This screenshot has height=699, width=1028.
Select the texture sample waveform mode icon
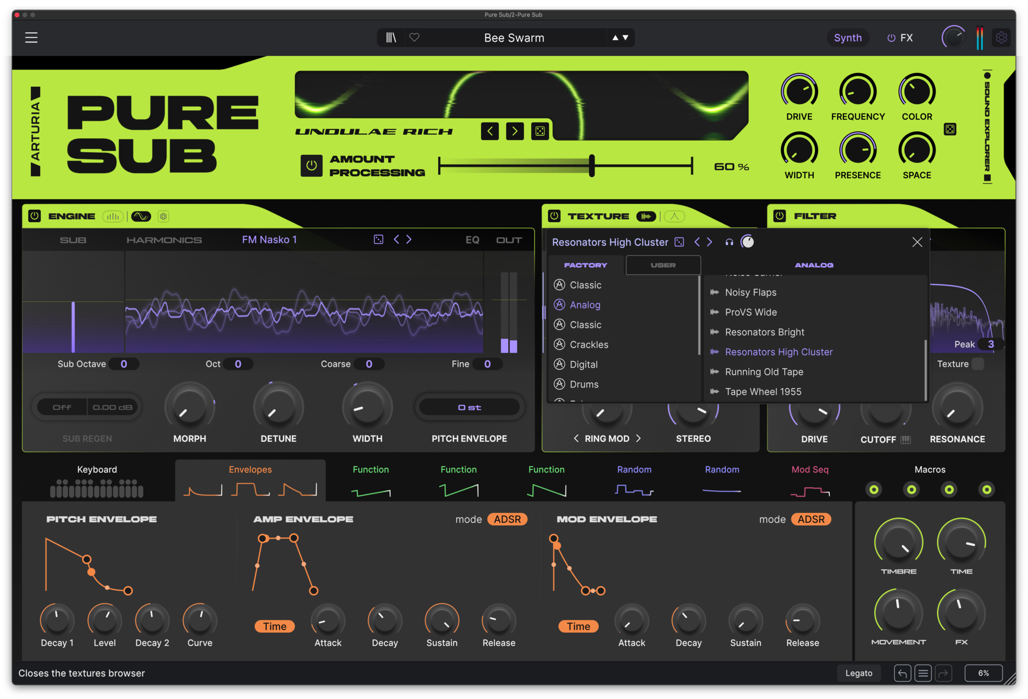(x=646, y=216)
